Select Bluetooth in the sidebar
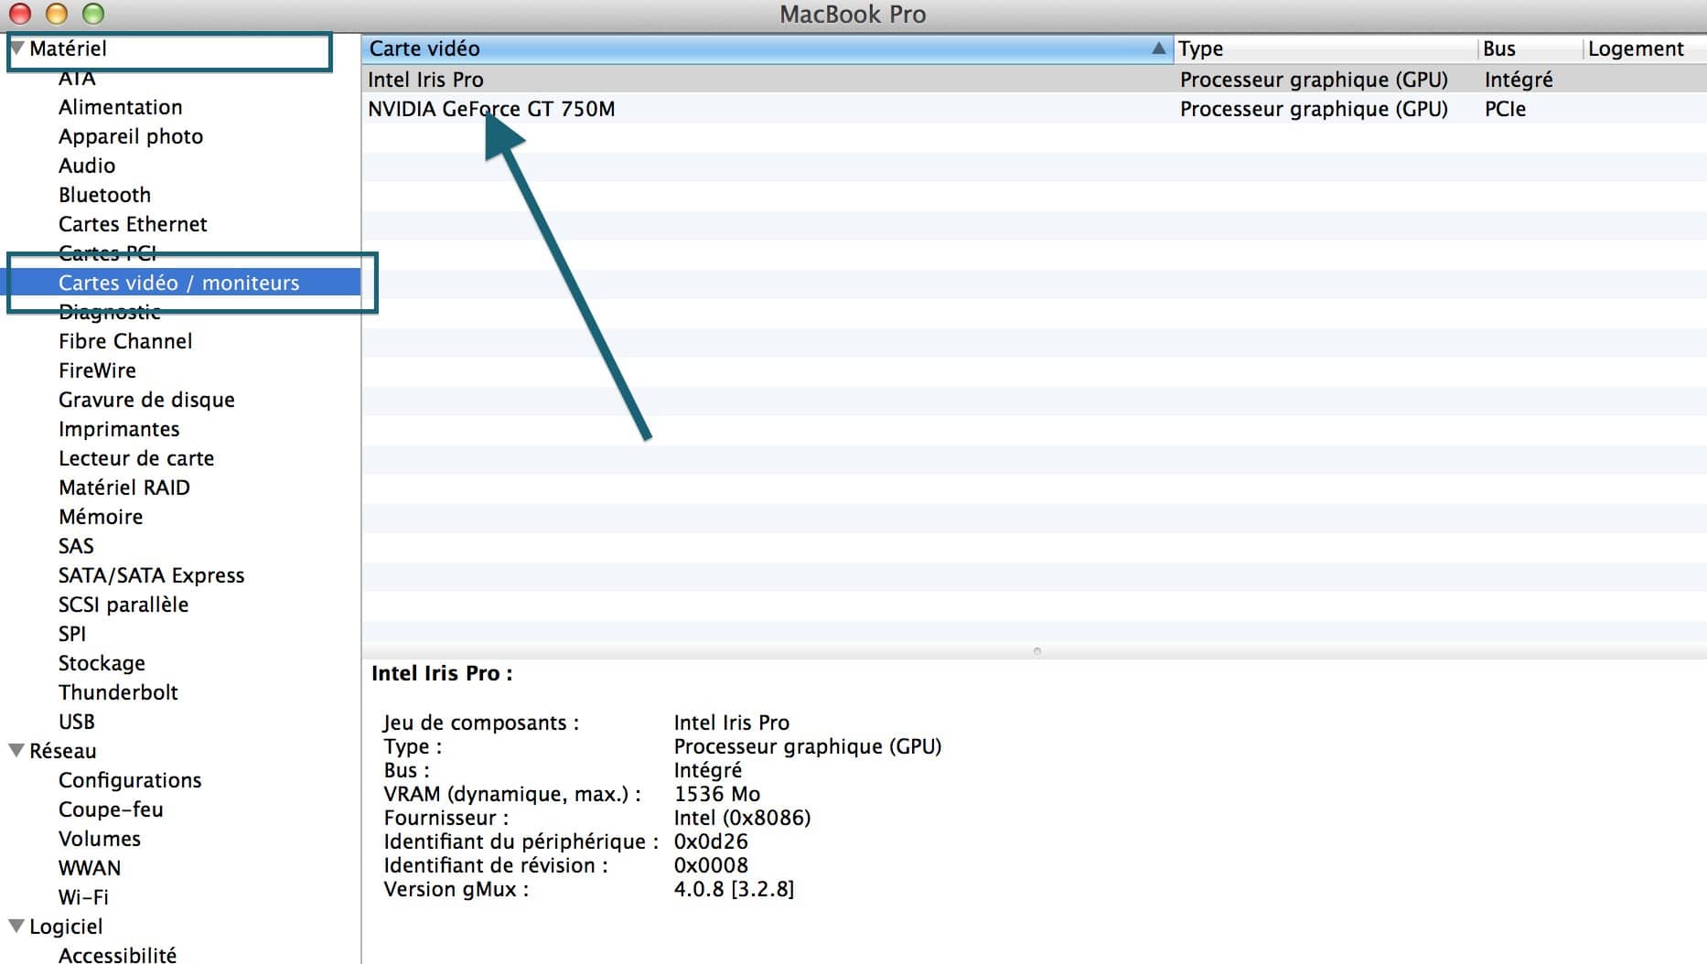The width and height of the screenshot is (1707, 964). (x=104, y=195)
